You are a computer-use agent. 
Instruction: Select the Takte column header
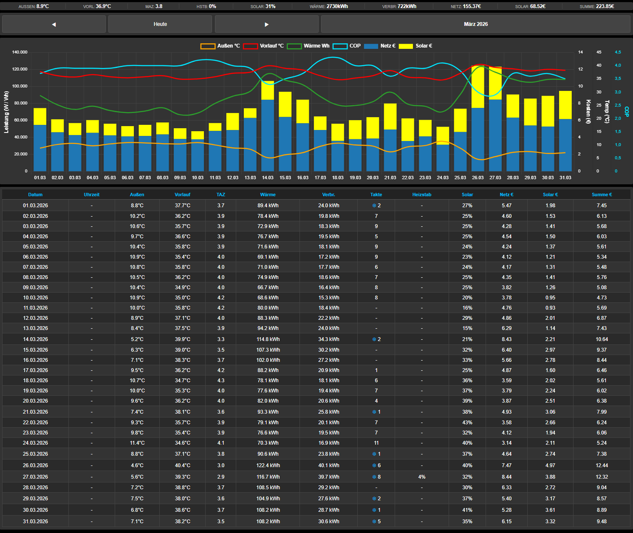coord(376,195)
